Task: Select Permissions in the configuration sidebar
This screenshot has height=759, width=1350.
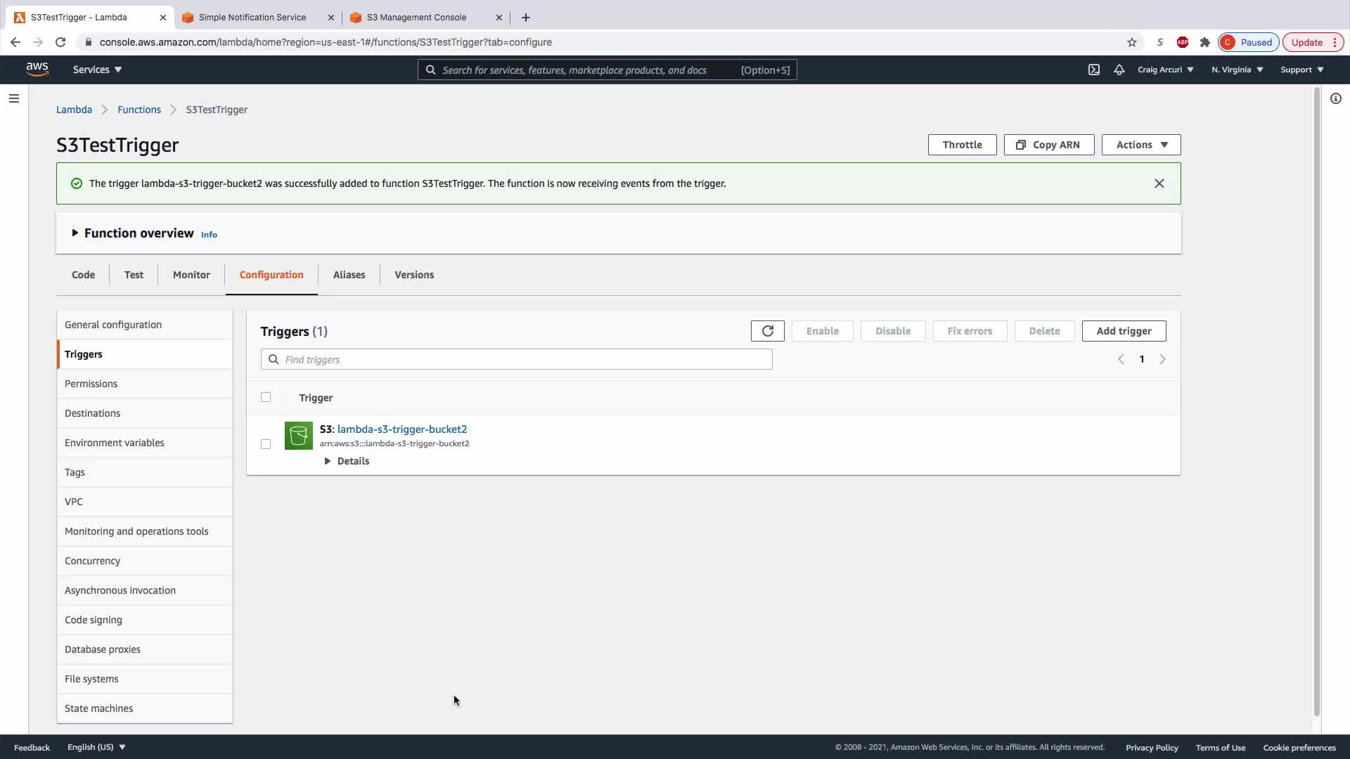Action: 91,384
